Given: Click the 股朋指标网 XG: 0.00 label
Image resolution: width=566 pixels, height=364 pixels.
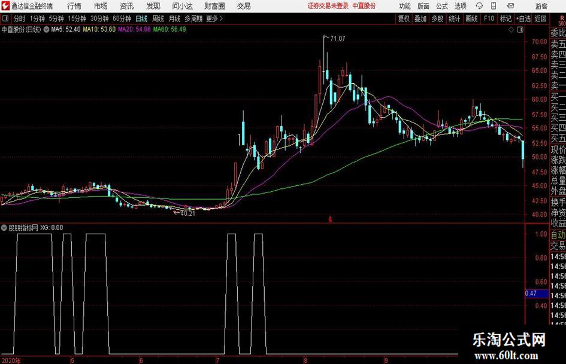Looking at the screenshot, I should (x=36, y=228).
